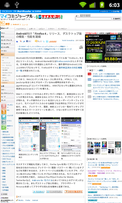The width and height of the screenshot is (122, 203).
Task: Click the ログイン button in top bar
Action: 104,12
